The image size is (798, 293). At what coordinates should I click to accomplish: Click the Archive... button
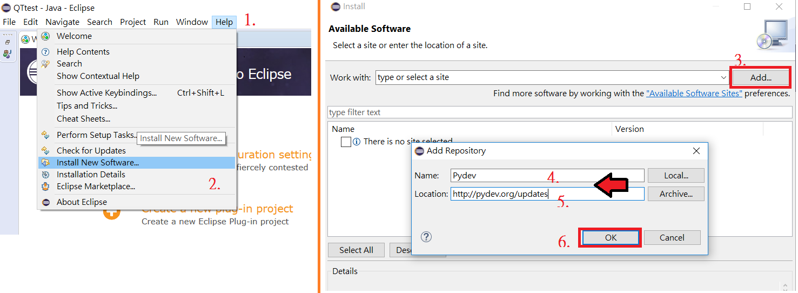676,194
